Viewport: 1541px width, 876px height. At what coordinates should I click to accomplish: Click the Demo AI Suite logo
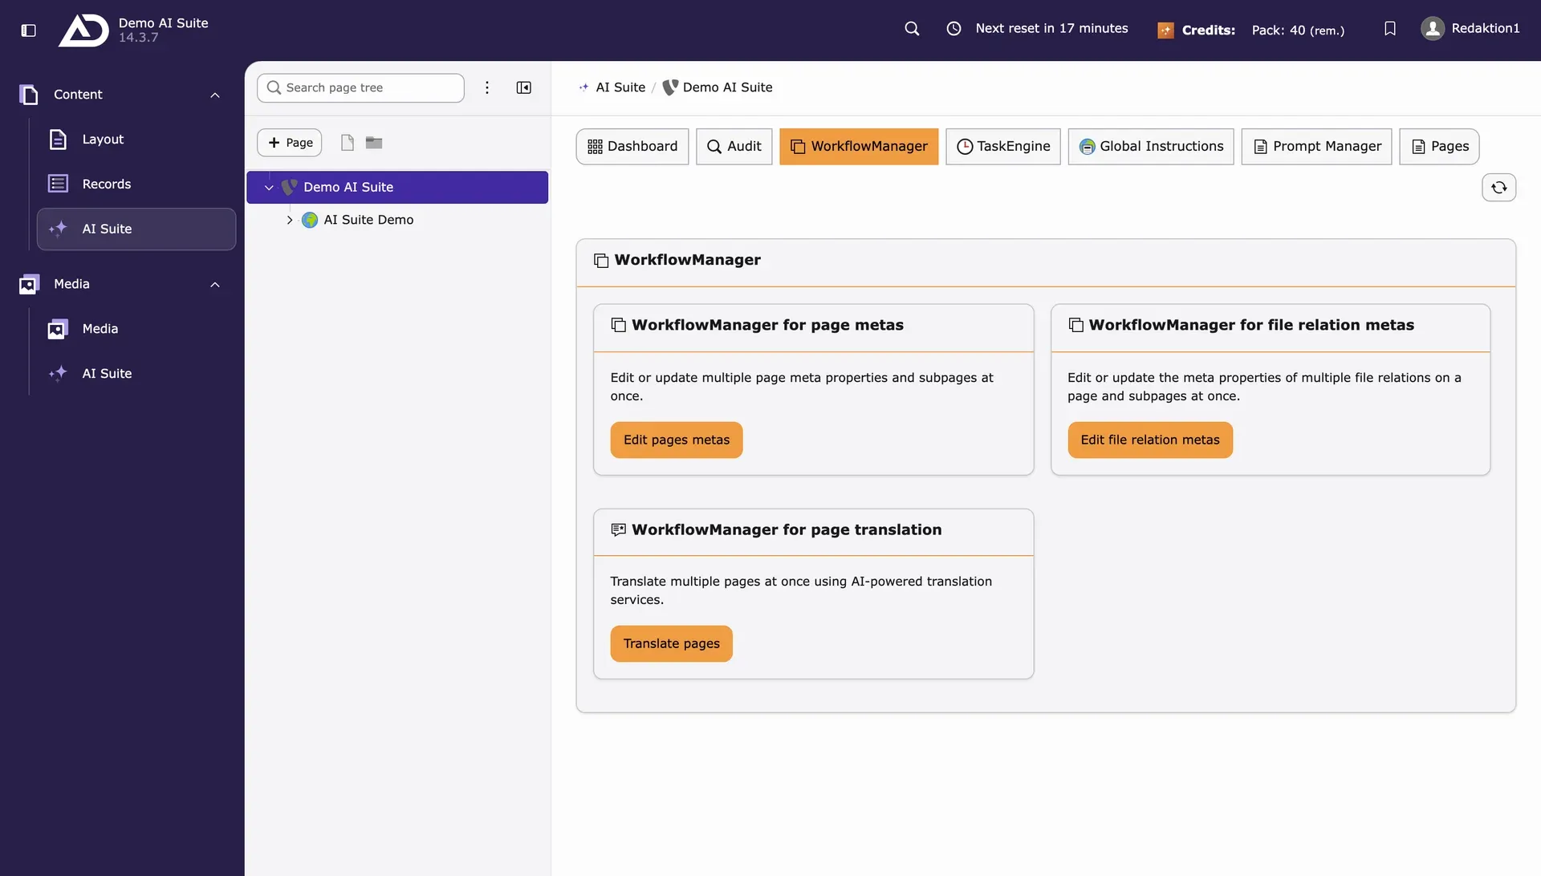click(x=83, y=30)
